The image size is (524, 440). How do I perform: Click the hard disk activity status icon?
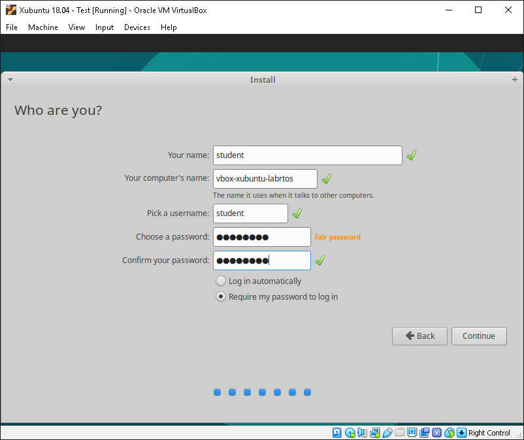click(x=337, y=433)
